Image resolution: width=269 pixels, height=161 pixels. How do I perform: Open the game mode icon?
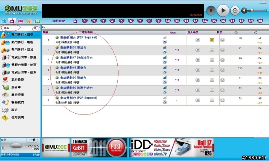click(21, 21)
